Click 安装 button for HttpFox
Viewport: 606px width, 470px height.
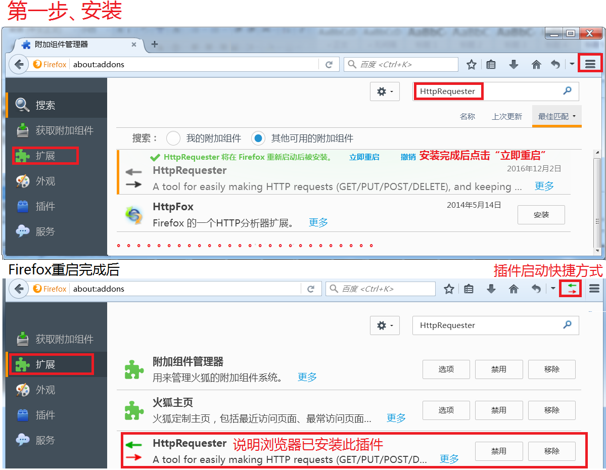click(541, 214)
